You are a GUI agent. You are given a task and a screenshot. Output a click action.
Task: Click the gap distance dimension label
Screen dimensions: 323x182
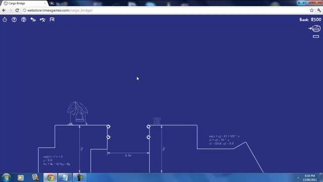(128, 155)
